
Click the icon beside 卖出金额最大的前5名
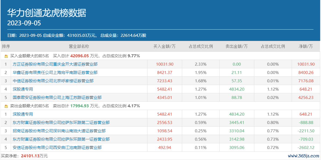point(6,106)
